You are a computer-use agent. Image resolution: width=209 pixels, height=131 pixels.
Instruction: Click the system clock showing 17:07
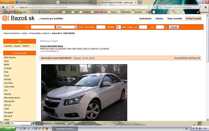[x=204, y=129]
